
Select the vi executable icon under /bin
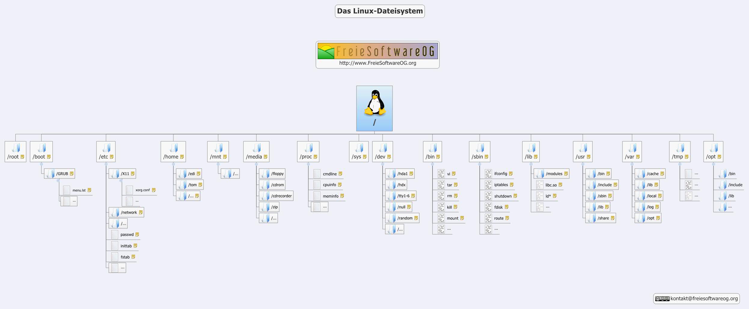(441, 173)
